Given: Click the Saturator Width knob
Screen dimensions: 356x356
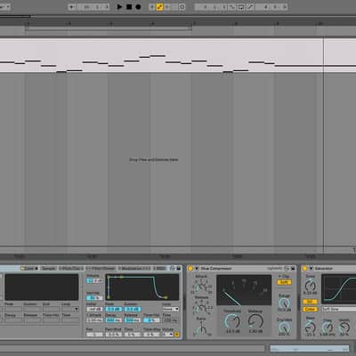Looking at the screenshot, I should (x=344, y=328).
